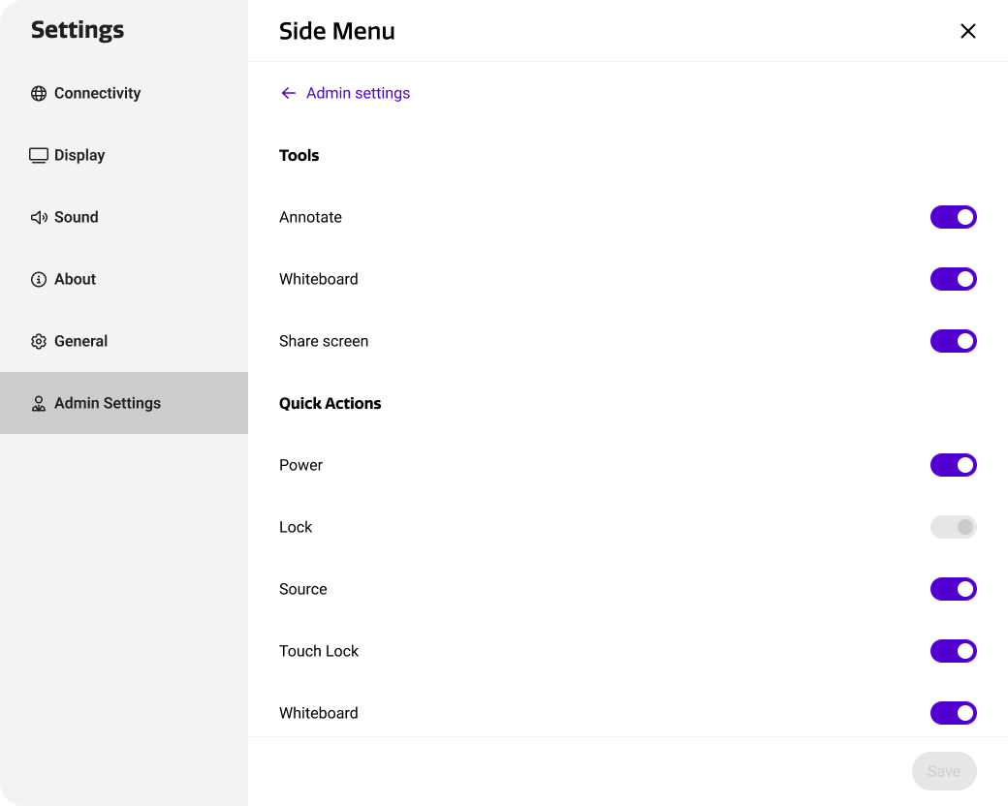Toggle off the Power quick action

(x=953, y=465)
